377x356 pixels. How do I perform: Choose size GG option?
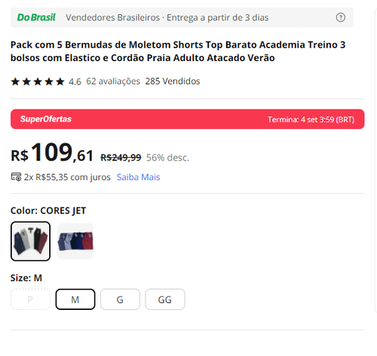pyautogui.click(x=165, y=299)
